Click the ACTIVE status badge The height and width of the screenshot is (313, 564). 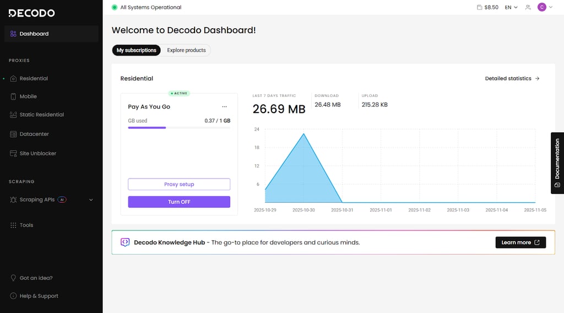tap(179, 93)
